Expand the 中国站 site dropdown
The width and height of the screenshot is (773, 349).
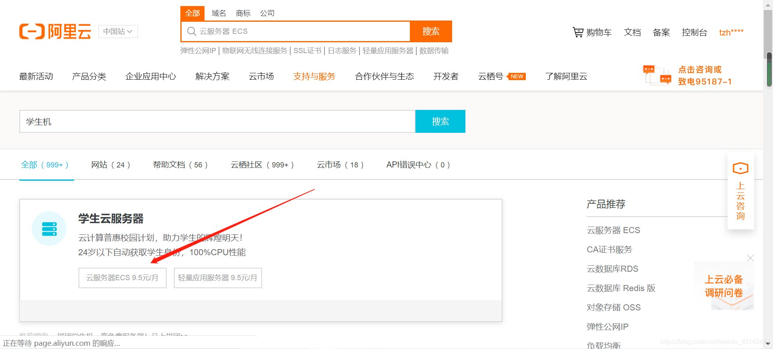[x=118, y=31]
